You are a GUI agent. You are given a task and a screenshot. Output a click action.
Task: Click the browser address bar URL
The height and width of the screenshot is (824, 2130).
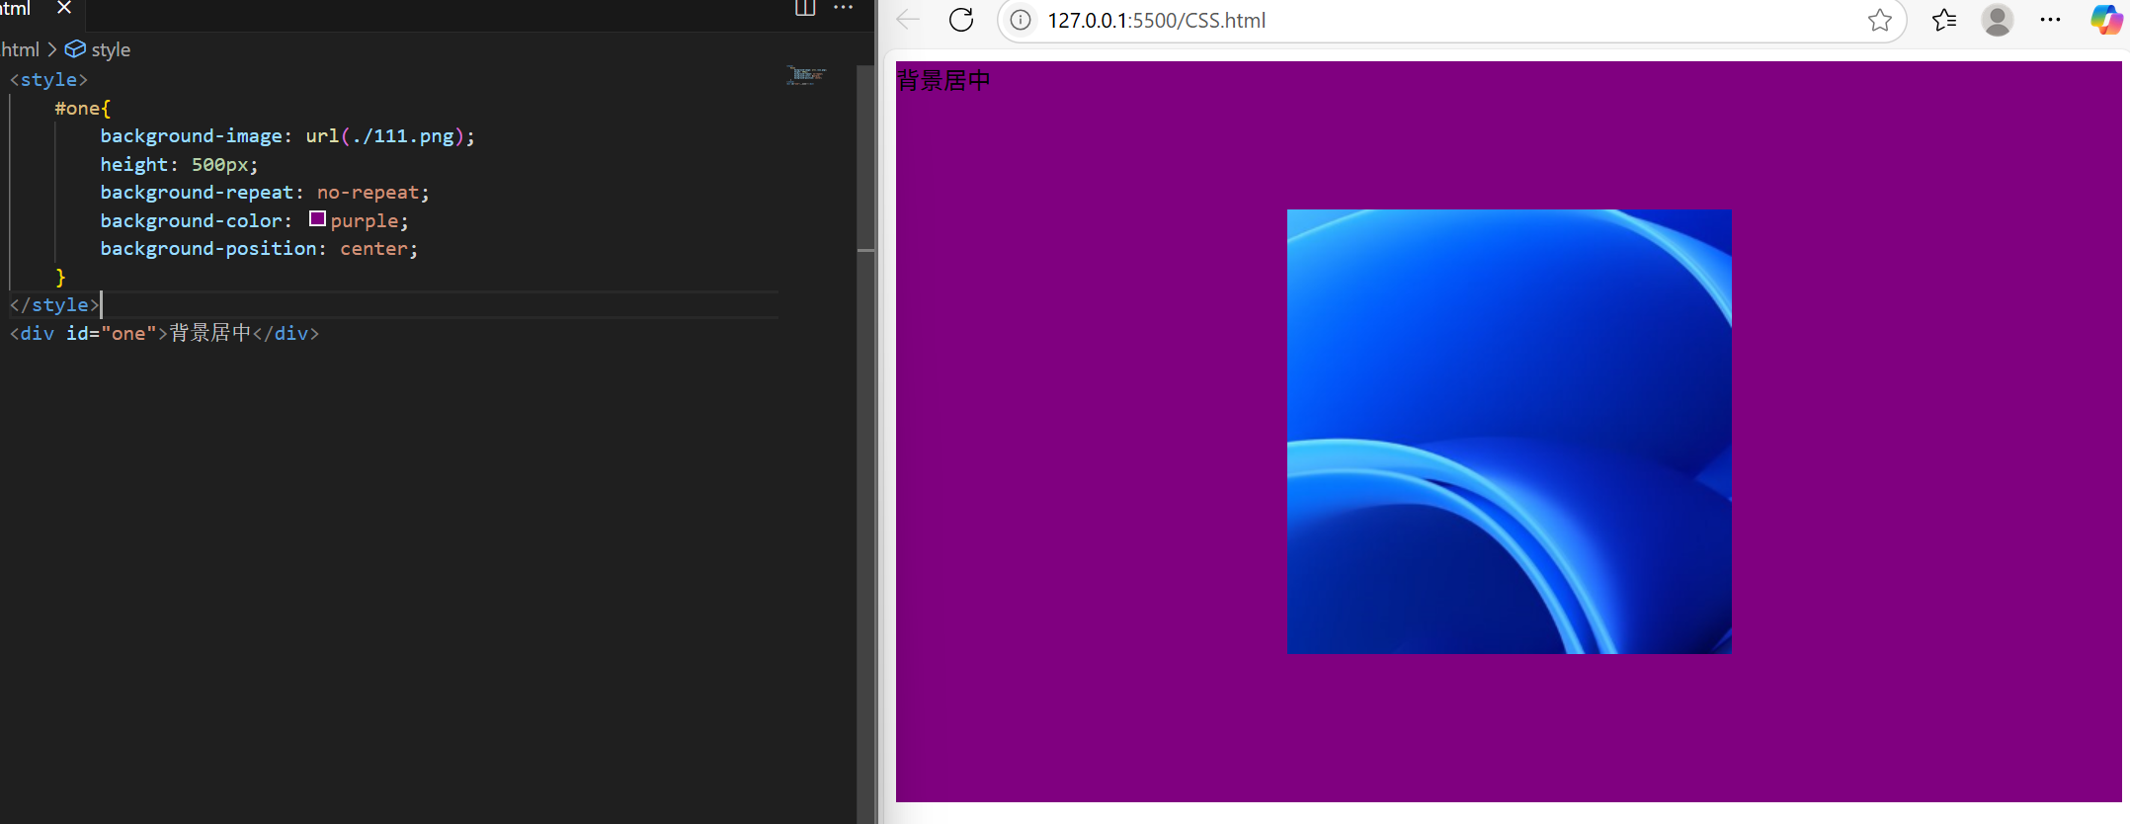coord(1156,21)
